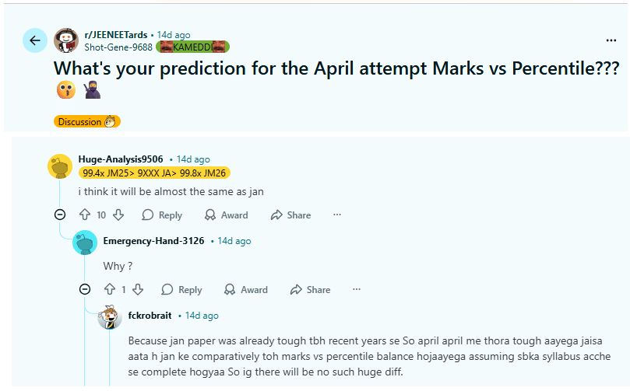630x391 pixels.
Task: Reply to Huge-Analysis9506's comment
Action: 162,215
